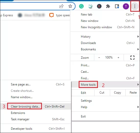Expand the More tools submenu arrow

[138, 84]
